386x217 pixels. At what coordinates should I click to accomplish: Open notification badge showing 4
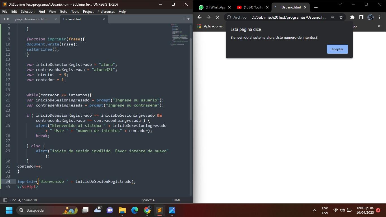(x=378, y=210)
